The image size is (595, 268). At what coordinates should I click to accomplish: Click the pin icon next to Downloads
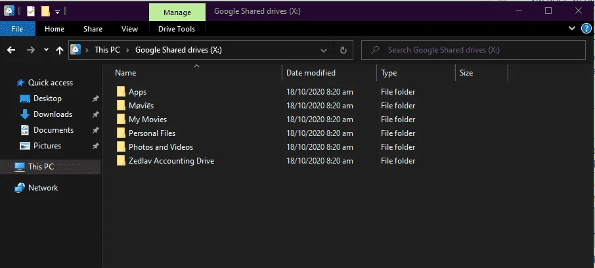pyautogui.click(x=96, y=114)
